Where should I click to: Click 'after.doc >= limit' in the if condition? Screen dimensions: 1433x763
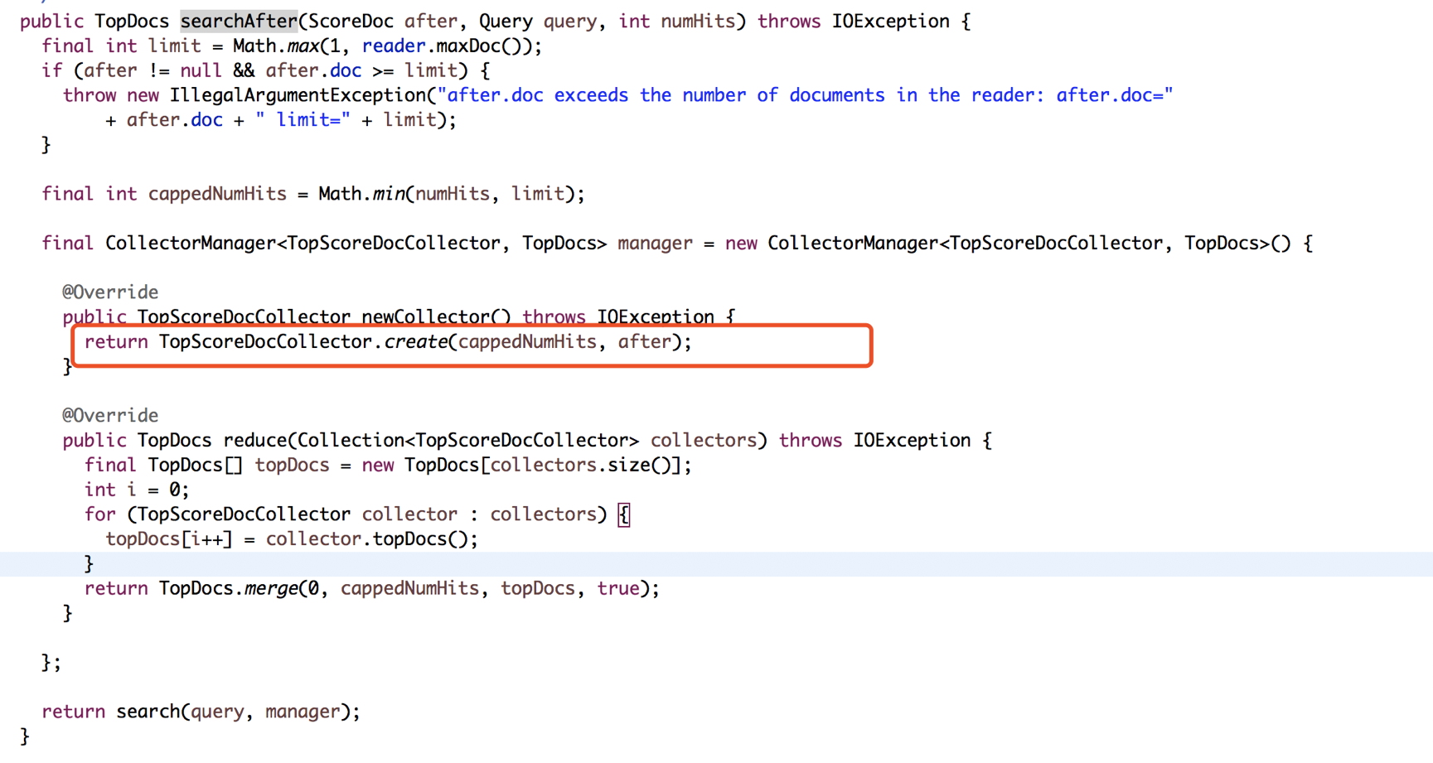[x=361, y=71]
